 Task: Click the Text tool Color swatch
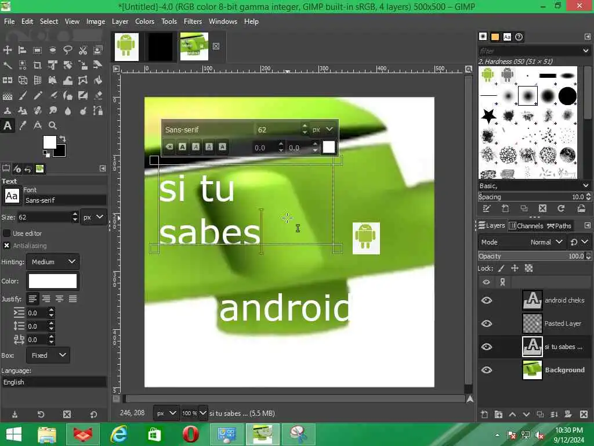pos(53,282)
